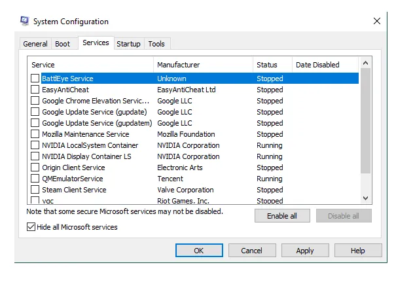
Task: Select the Steam Client Service row name
Action: (74, 190)
